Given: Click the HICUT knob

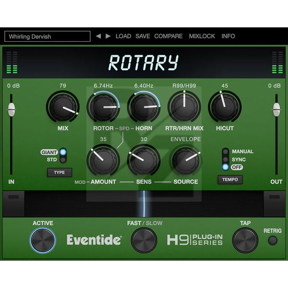Looking at the screenshot, I should (x=225, y=107).
